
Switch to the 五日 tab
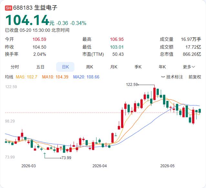pyautogui.click(x=40, y=67)
